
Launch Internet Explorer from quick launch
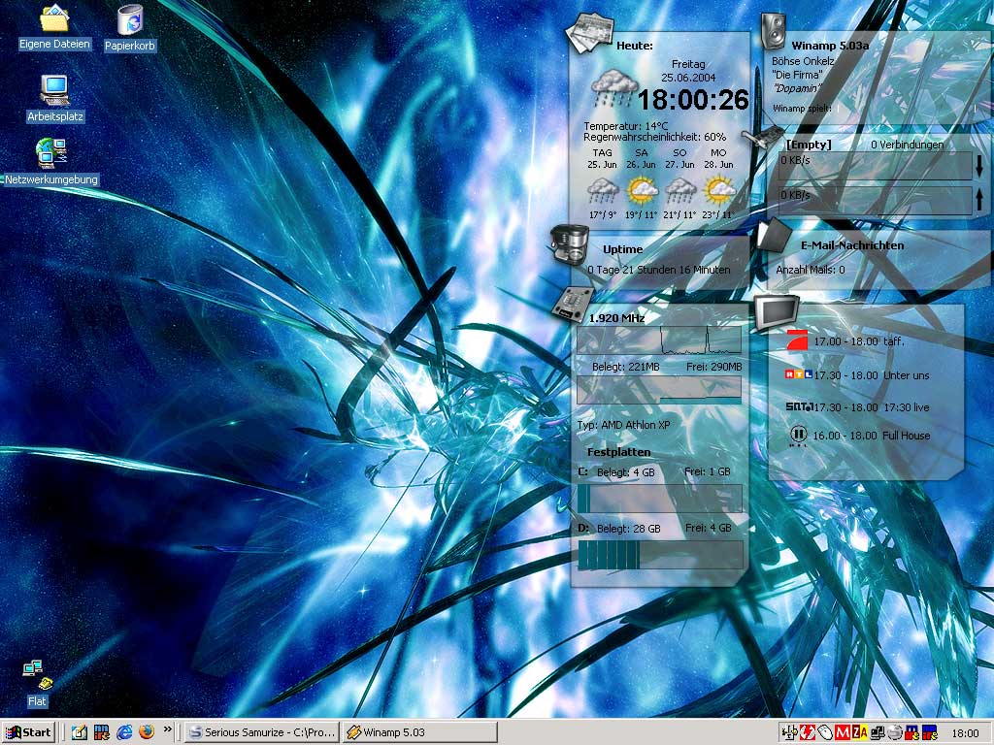(124, 732)
